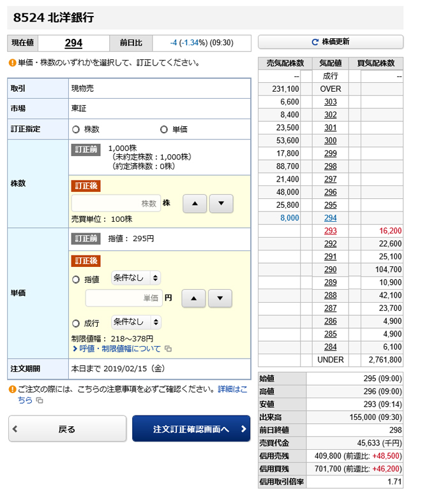Select quote price 287
The width and height of the screenshot is (434, 497).
pyautogui.click(x=330, y=308)
